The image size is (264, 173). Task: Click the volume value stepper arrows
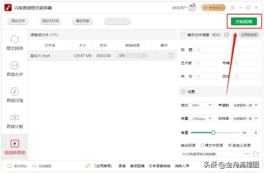tap(256, 132)
